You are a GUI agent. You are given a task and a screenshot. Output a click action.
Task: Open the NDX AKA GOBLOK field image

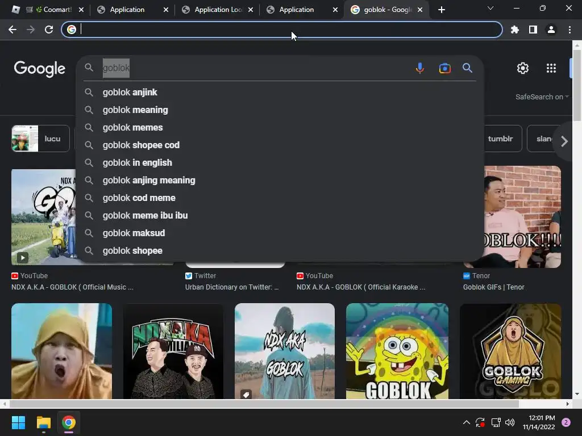(285, 351)
